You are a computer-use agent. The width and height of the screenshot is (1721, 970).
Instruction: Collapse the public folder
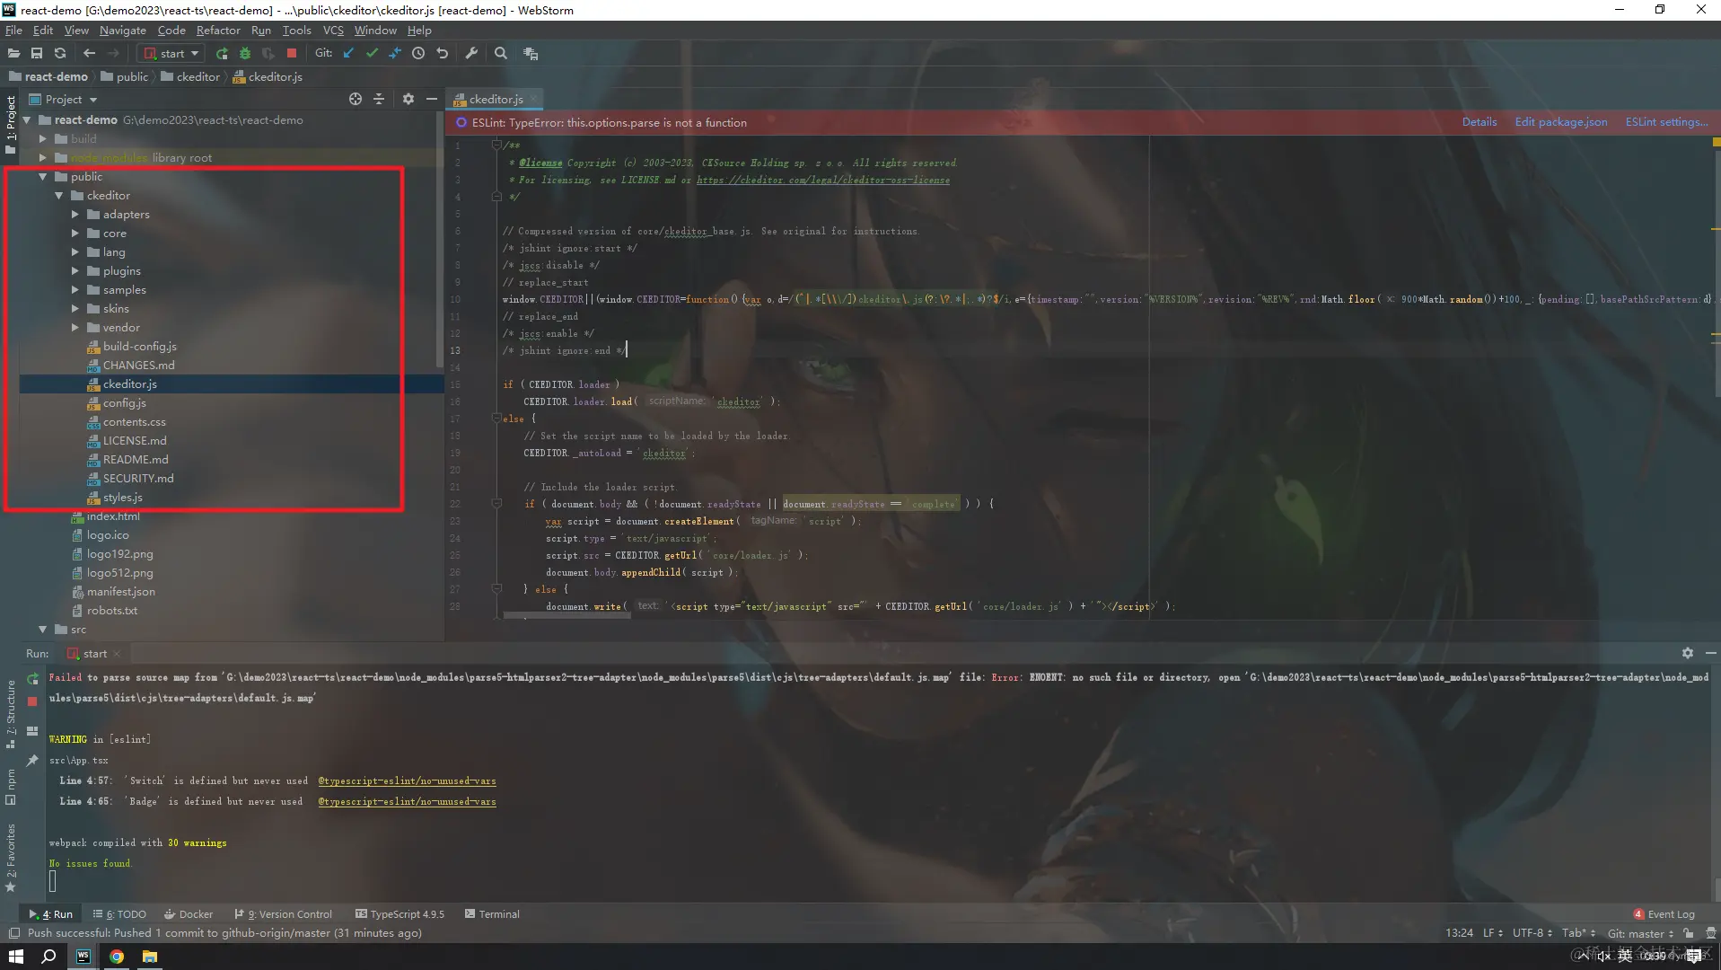point(43,177)
